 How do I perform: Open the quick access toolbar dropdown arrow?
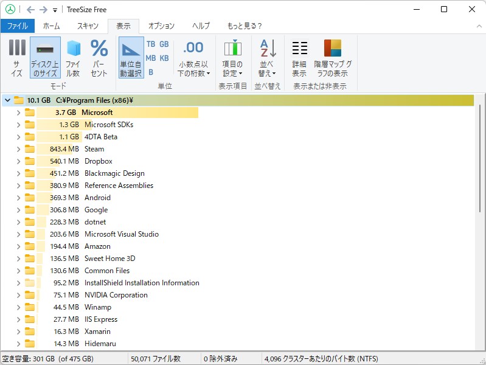pyautogui.click(x=55, y=10)
